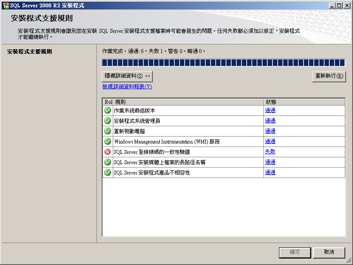Click the green check icon for 安裝程式系統管理員
The image size is (353, 265).
[108, 121]
